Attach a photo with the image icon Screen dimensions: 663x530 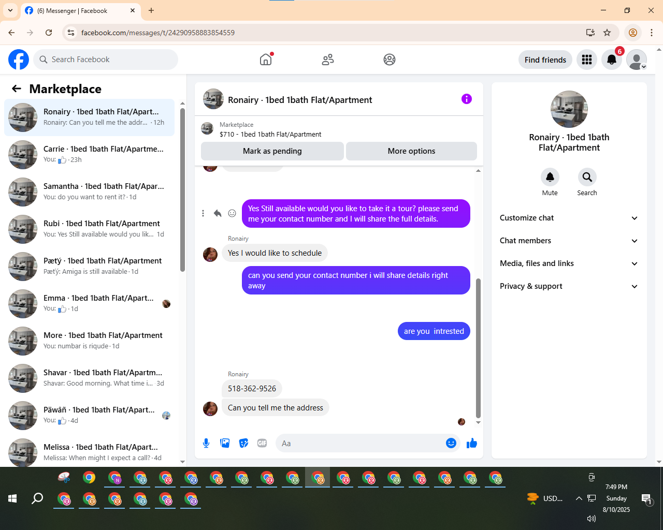(225, 443)
